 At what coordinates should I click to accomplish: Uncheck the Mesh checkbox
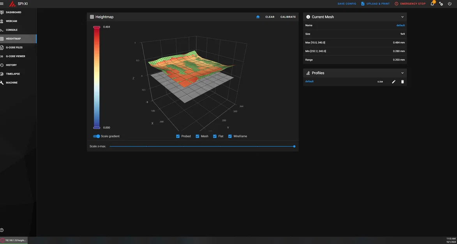197,136
